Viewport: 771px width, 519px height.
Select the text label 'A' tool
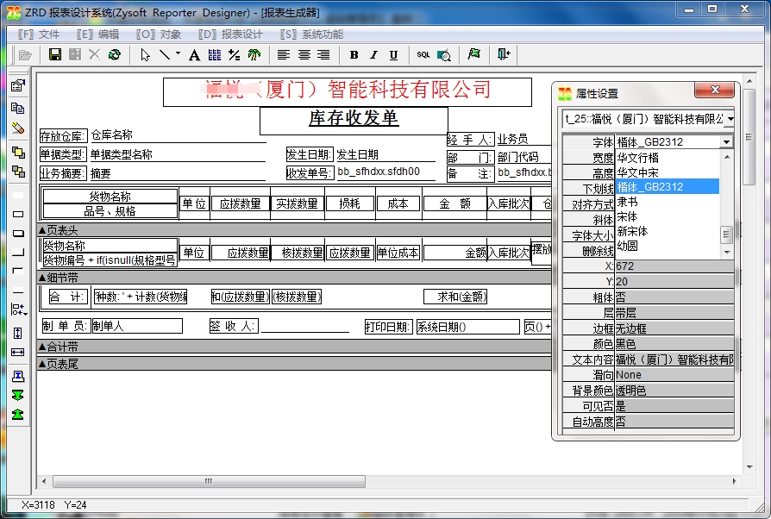[195, 55]
